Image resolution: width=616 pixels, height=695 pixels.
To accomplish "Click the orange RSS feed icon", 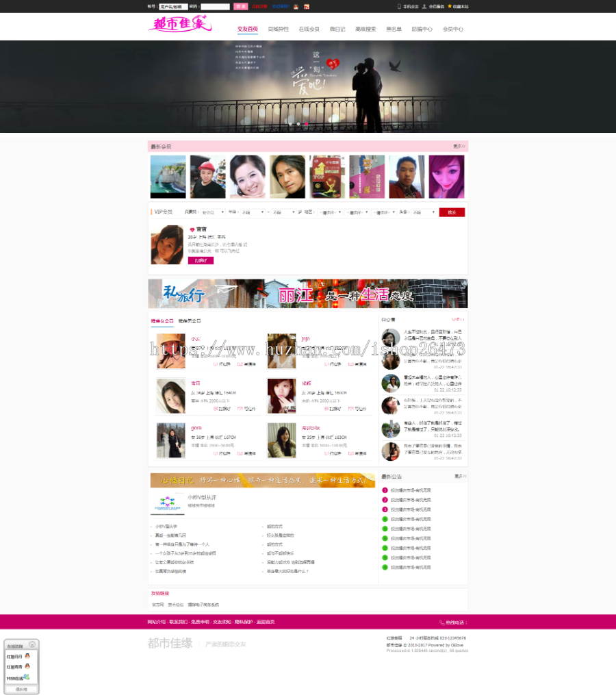I will click(307, 7).
